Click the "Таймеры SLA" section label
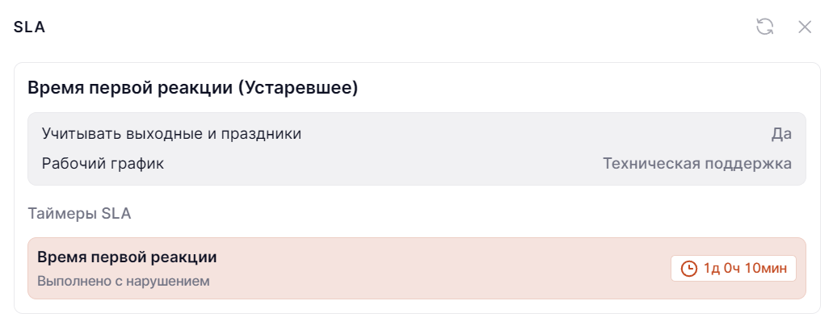This screenshot has height=326, width=833. [x=79, y=214]
